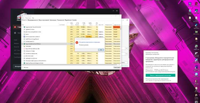Click the Task Manager vertical scrollbar
200x103 pixels.
point(121,45)
